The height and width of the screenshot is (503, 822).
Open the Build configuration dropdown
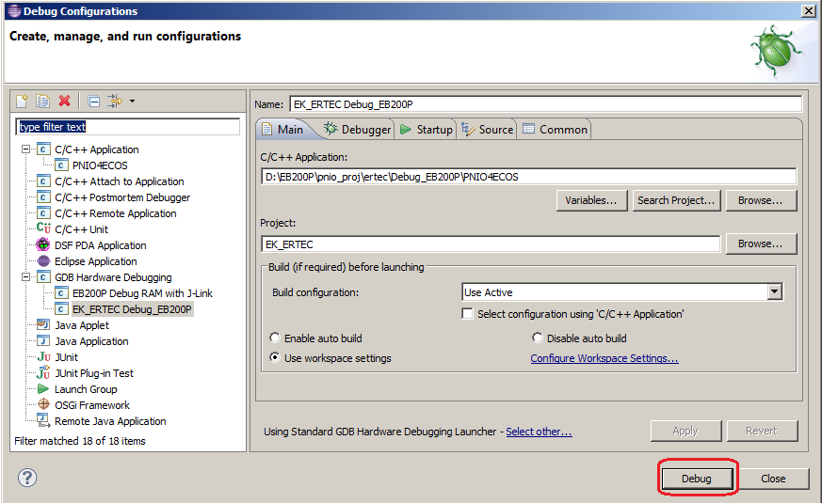(x=774, y=292)
